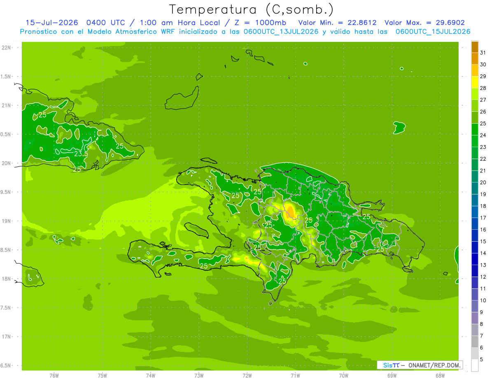Click the "1.5N" latitude axis label
Viewport: 494px width, 381px height.
[x=6, y=76]
